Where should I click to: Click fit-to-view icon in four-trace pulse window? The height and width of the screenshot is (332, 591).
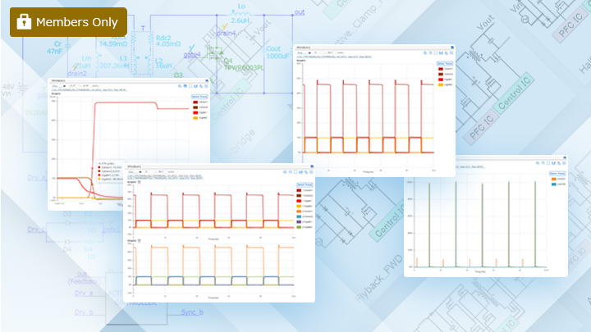tap(436, 53)
